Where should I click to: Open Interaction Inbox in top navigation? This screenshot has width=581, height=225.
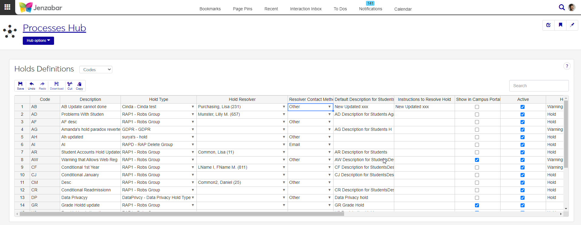(306, 9)
